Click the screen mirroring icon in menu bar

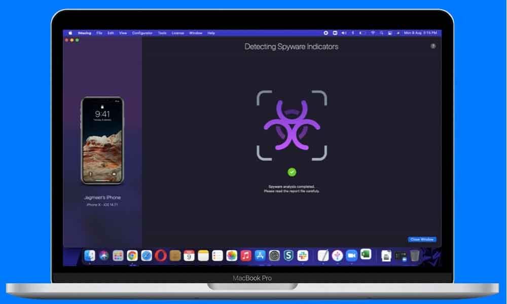(x=335, y=33)
